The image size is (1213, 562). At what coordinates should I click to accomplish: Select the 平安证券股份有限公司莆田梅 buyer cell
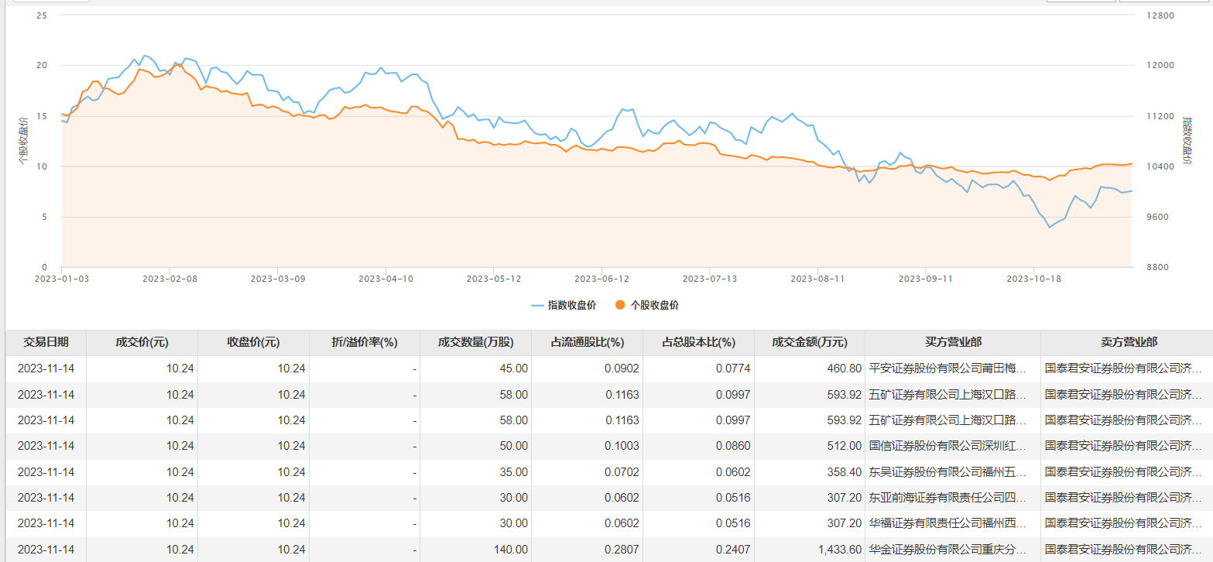[953, 368]
